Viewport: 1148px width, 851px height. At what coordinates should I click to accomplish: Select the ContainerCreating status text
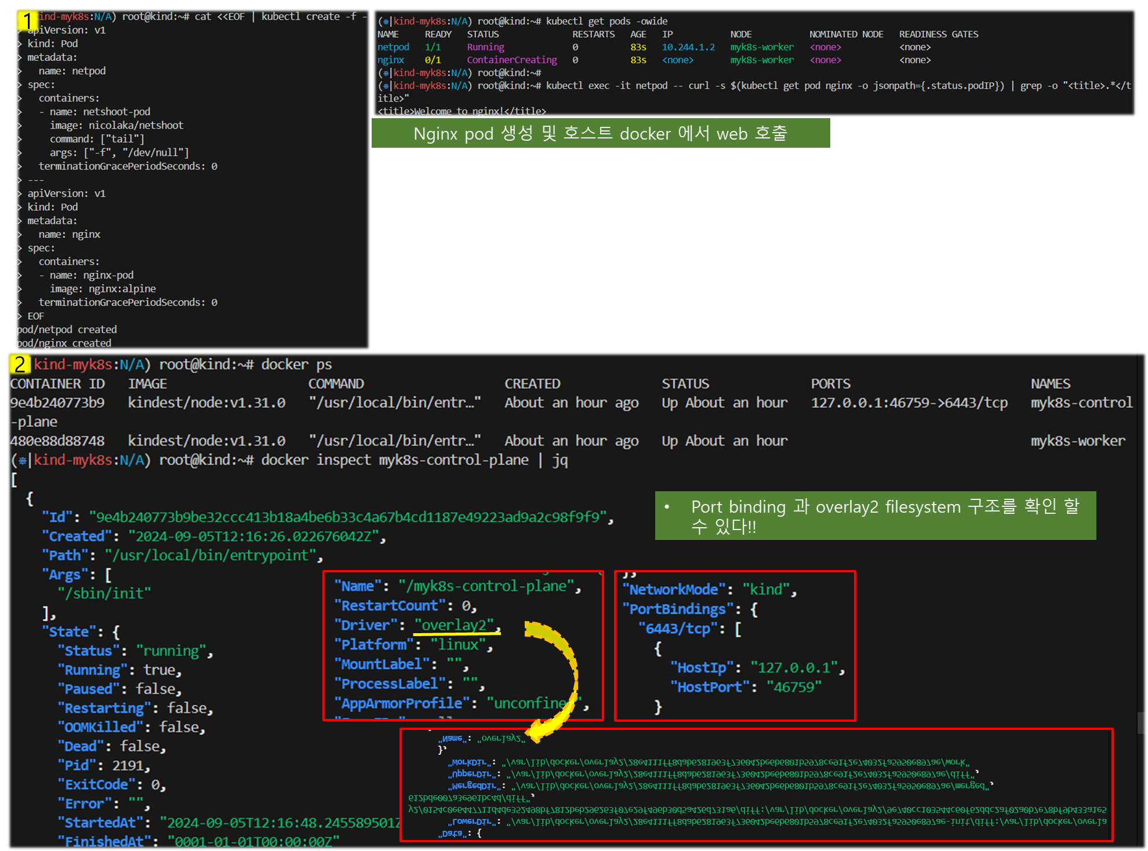pyautogui.click(x=511, y=60)
